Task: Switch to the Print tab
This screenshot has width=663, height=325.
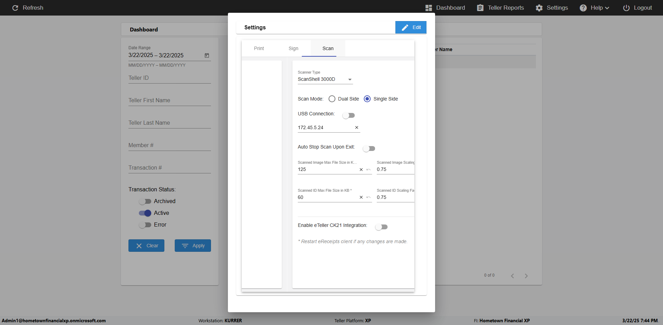Action: (x=259, y=49)
